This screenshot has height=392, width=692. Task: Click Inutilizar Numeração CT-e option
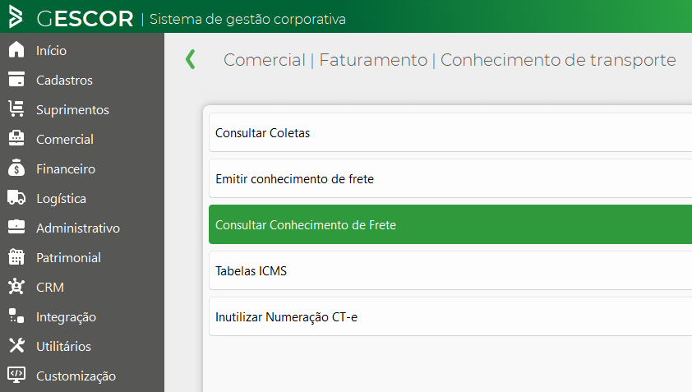tap(450, 316)
